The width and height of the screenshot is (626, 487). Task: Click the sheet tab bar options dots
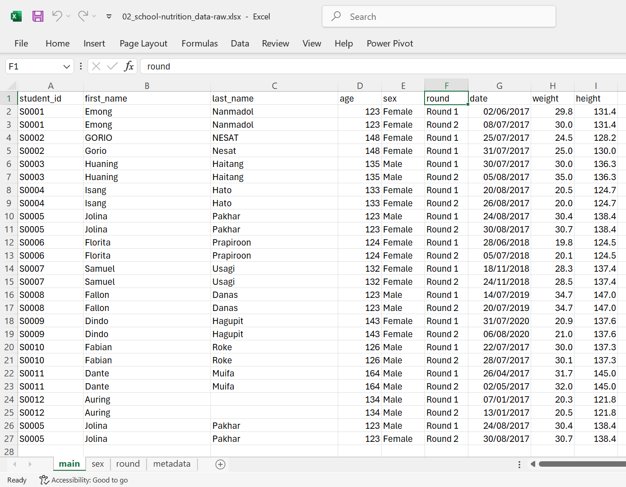click(519, 464)
